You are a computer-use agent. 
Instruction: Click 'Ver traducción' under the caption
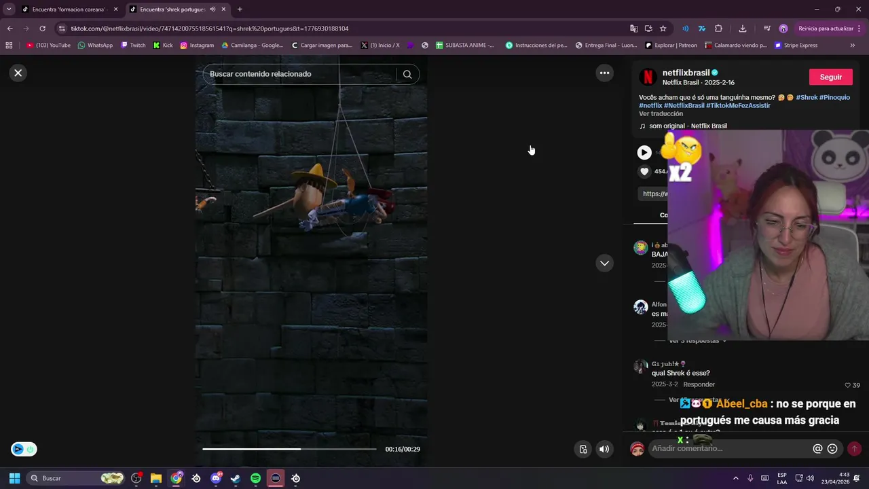(x=661, y=113)
